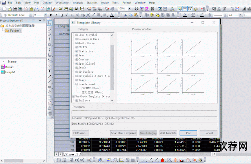The width and height of the screenshot is (251, 164).
Task: Toggle Underline text formatting
Action: (62, 15)
